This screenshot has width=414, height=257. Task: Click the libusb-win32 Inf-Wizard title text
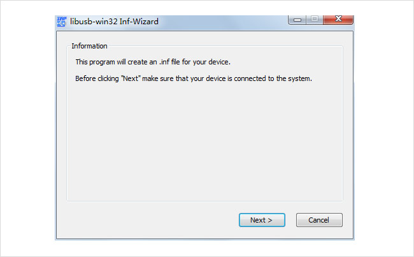coord(114,22)
